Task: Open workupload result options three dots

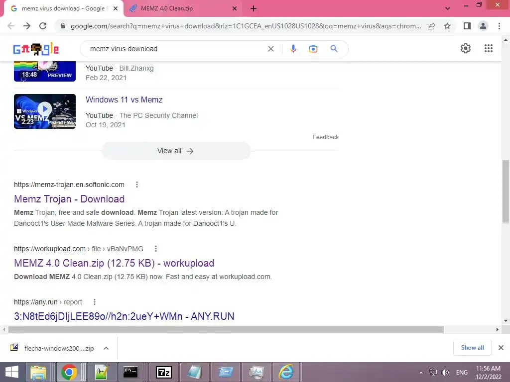Action: tap(156, 249)
